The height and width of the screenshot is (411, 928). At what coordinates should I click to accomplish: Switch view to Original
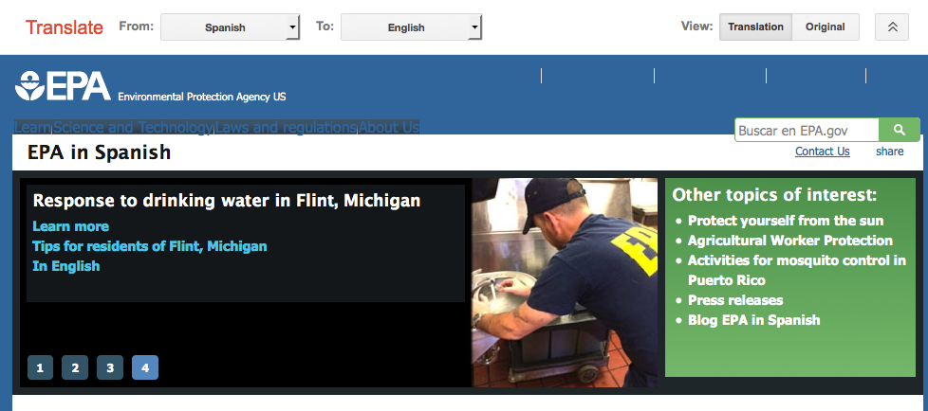825,27
